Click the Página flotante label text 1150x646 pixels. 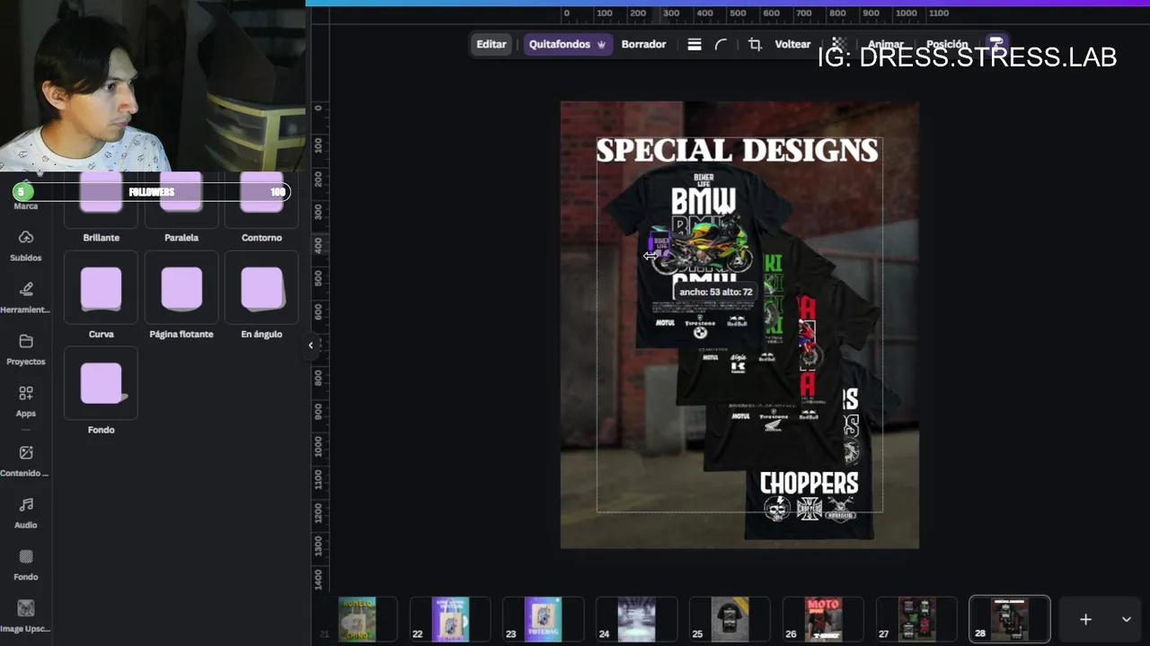[181, 334]
